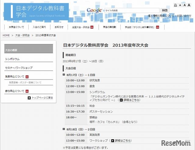Go to 大会・研究会 in breadcrumb
Screen dimensions: 195x150
pos(23,35)
